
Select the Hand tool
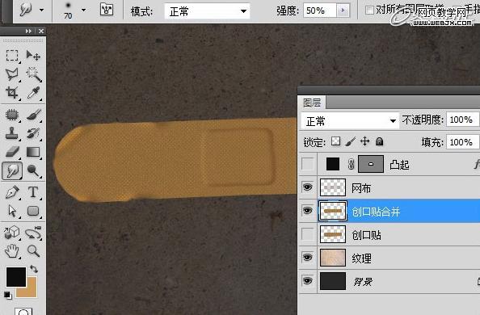click(x=12, y=251)
